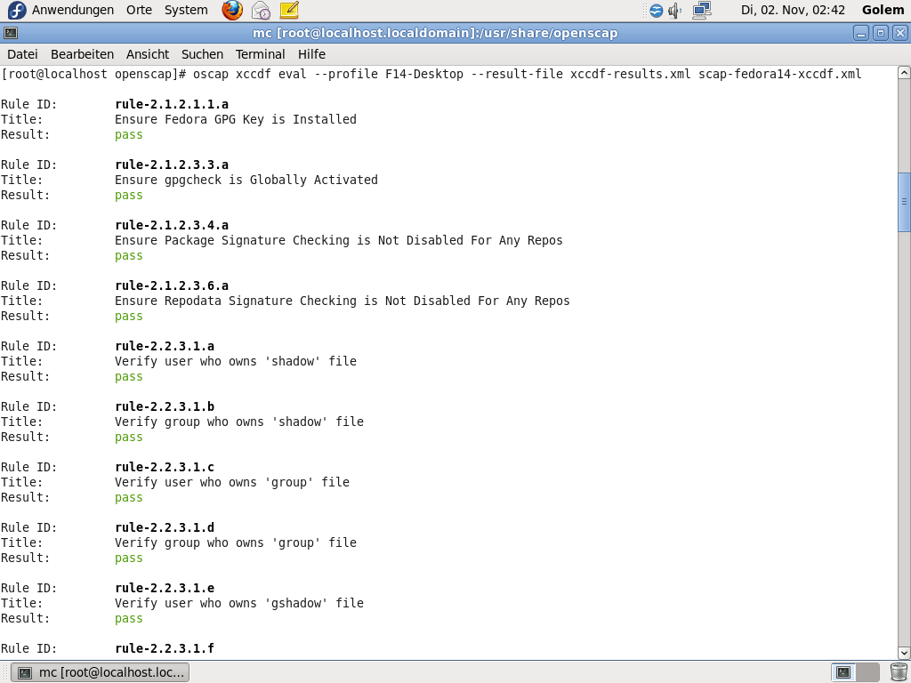Open the Hilfe menu
911x683 pixels.
311,53
